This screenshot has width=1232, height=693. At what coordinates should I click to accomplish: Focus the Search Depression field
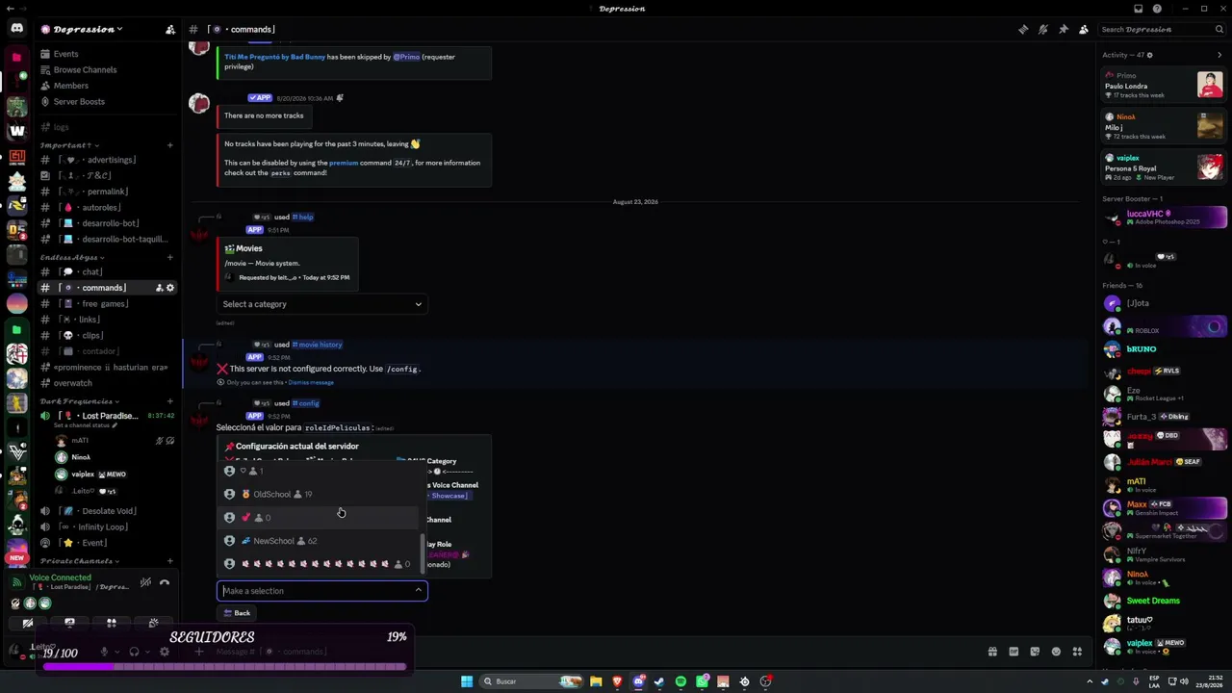click(1164, 29)
